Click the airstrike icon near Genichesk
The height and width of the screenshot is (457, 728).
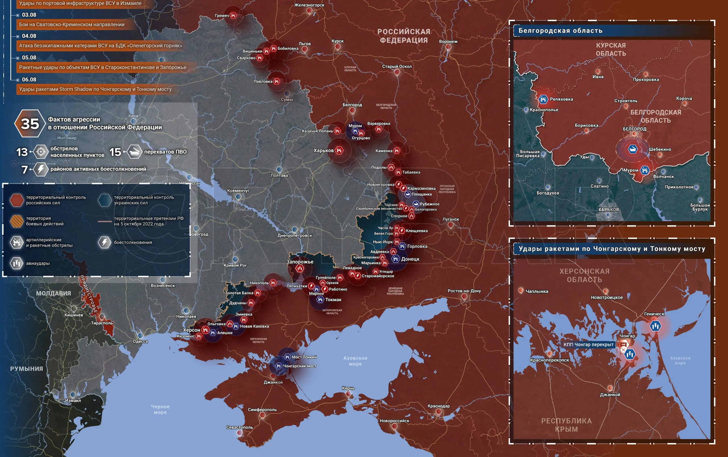655,326
